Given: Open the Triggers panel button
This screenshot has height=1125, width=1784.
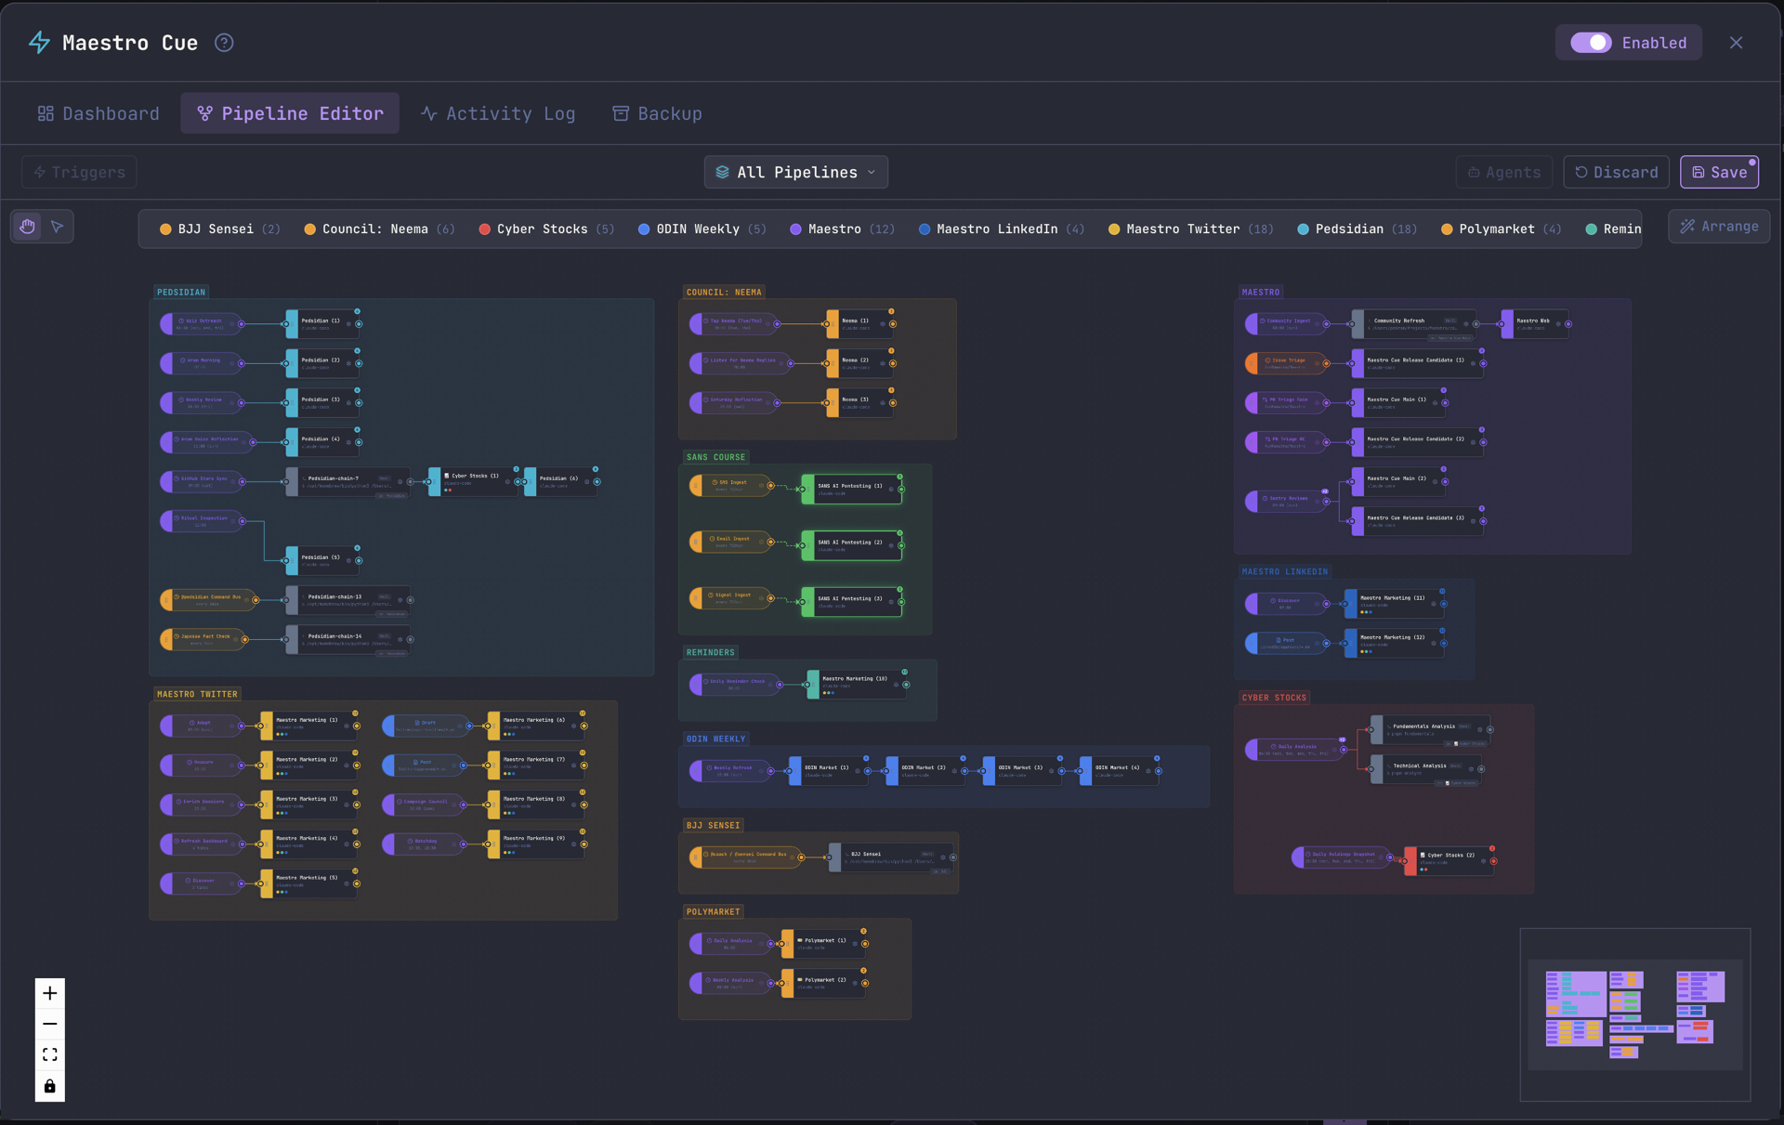Looking at the screenshot, I should coord(80,172).
